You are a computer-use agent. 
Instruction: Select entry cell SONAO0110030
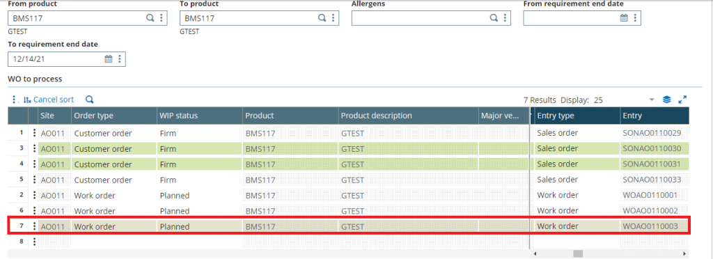[655, 148]
